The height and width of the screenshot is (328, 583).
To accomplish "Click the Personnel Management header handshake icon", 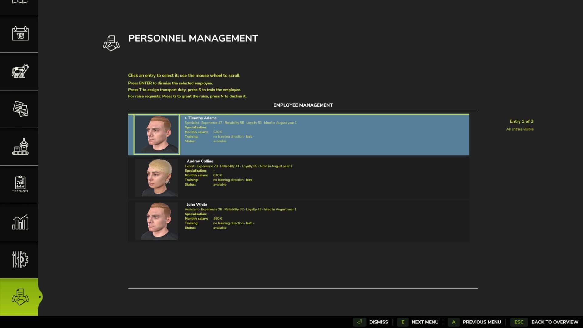I will click(x=111, y=43).
